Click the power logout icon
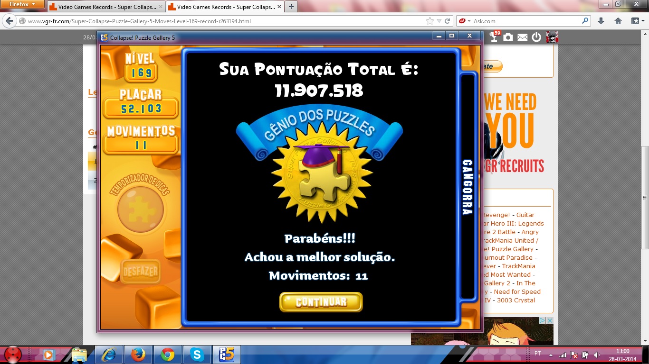This screenshot has width=649, height=364. (x=536, y=37)
